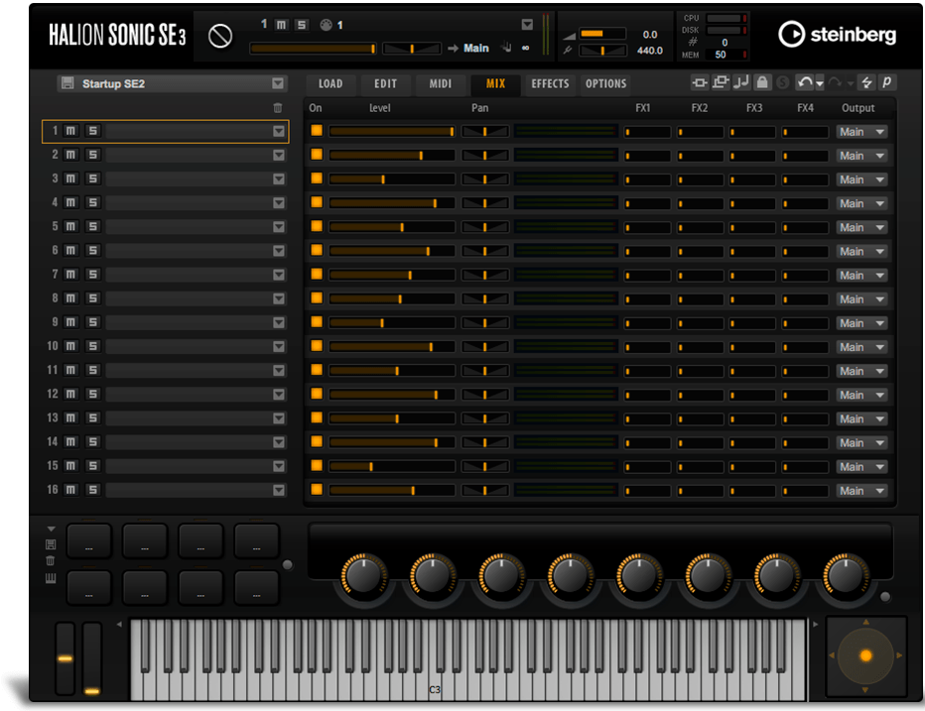Switch to the EFFECTS tab
Viewport: 925px width, 711px height.
click(550, 84)
